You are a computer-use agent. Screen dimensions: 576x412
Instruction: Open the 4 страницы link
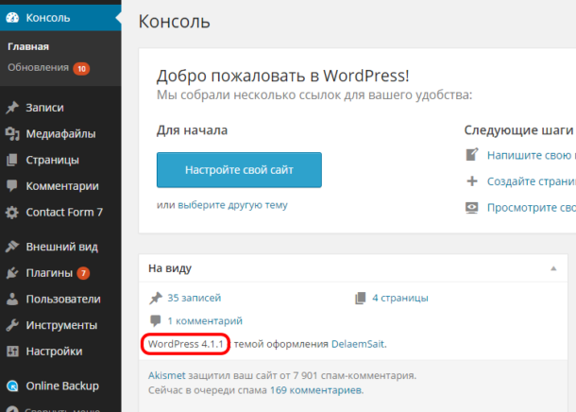(x=400, y=298)
